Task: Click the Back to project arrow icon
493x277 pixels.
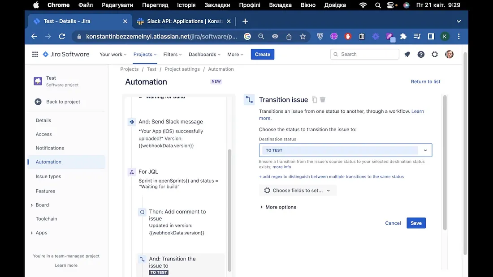Action: (38, 102)
